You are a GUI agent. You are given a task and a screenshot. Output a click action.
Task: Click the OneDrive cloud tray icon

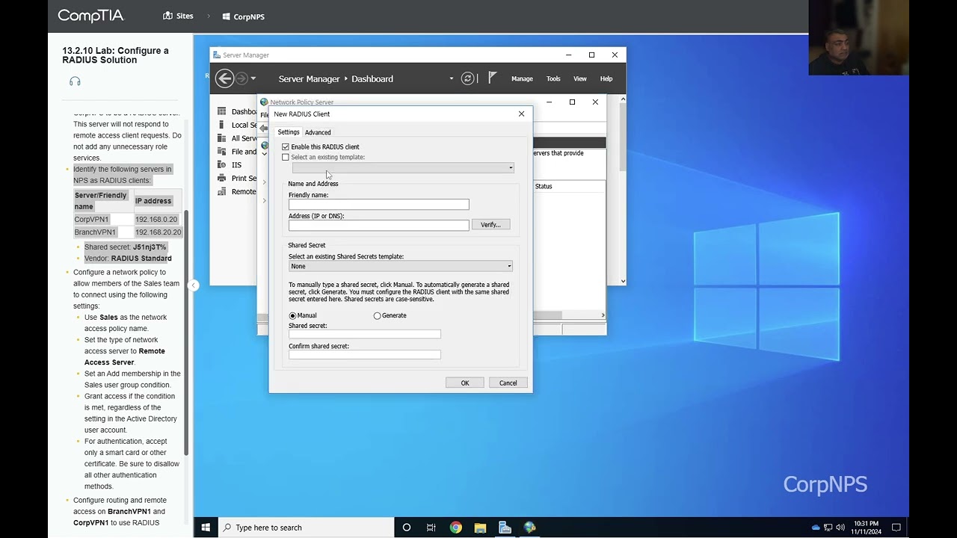816,528
